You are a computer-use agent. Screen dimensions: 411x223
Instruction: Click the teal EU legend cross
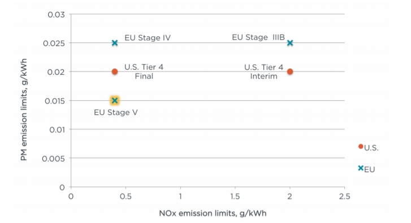tap(361, 168)
